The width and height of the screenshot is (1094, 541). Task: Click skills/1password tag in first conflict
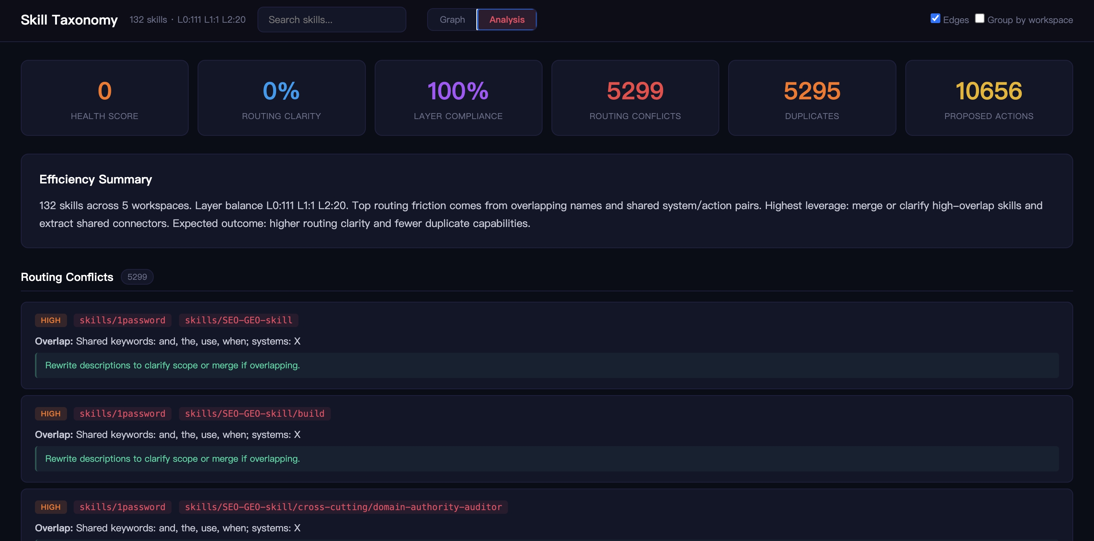tap(122, 320)
